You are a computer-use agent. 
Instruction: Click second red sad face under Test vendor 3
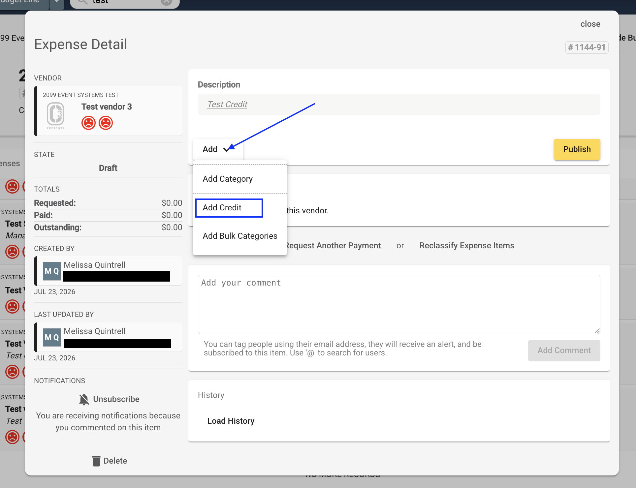tap(106, 123)
